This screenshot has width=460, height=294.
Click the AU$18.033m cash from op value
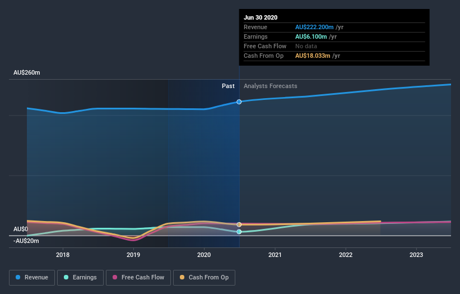313,56
